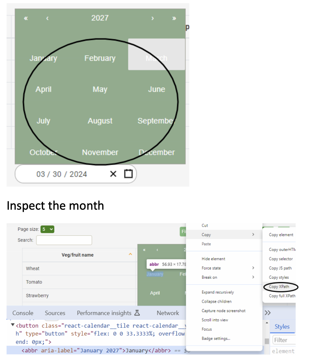The image size is (324, 362).
Task: Click the › arrow to go to next year
Action: [x=152, y=18]
